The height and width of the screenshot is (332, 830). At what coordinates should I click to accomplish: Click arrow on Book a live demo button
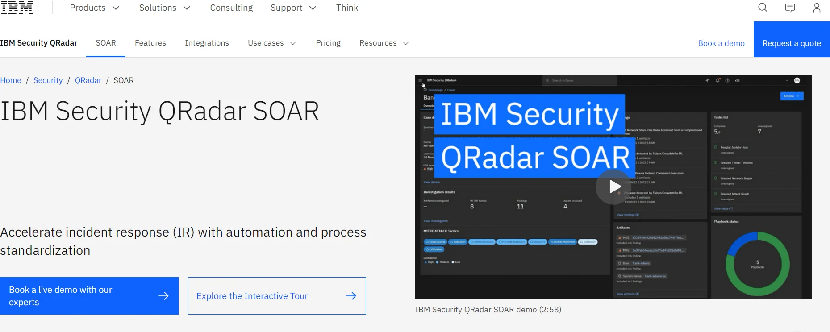click(163, 296)
